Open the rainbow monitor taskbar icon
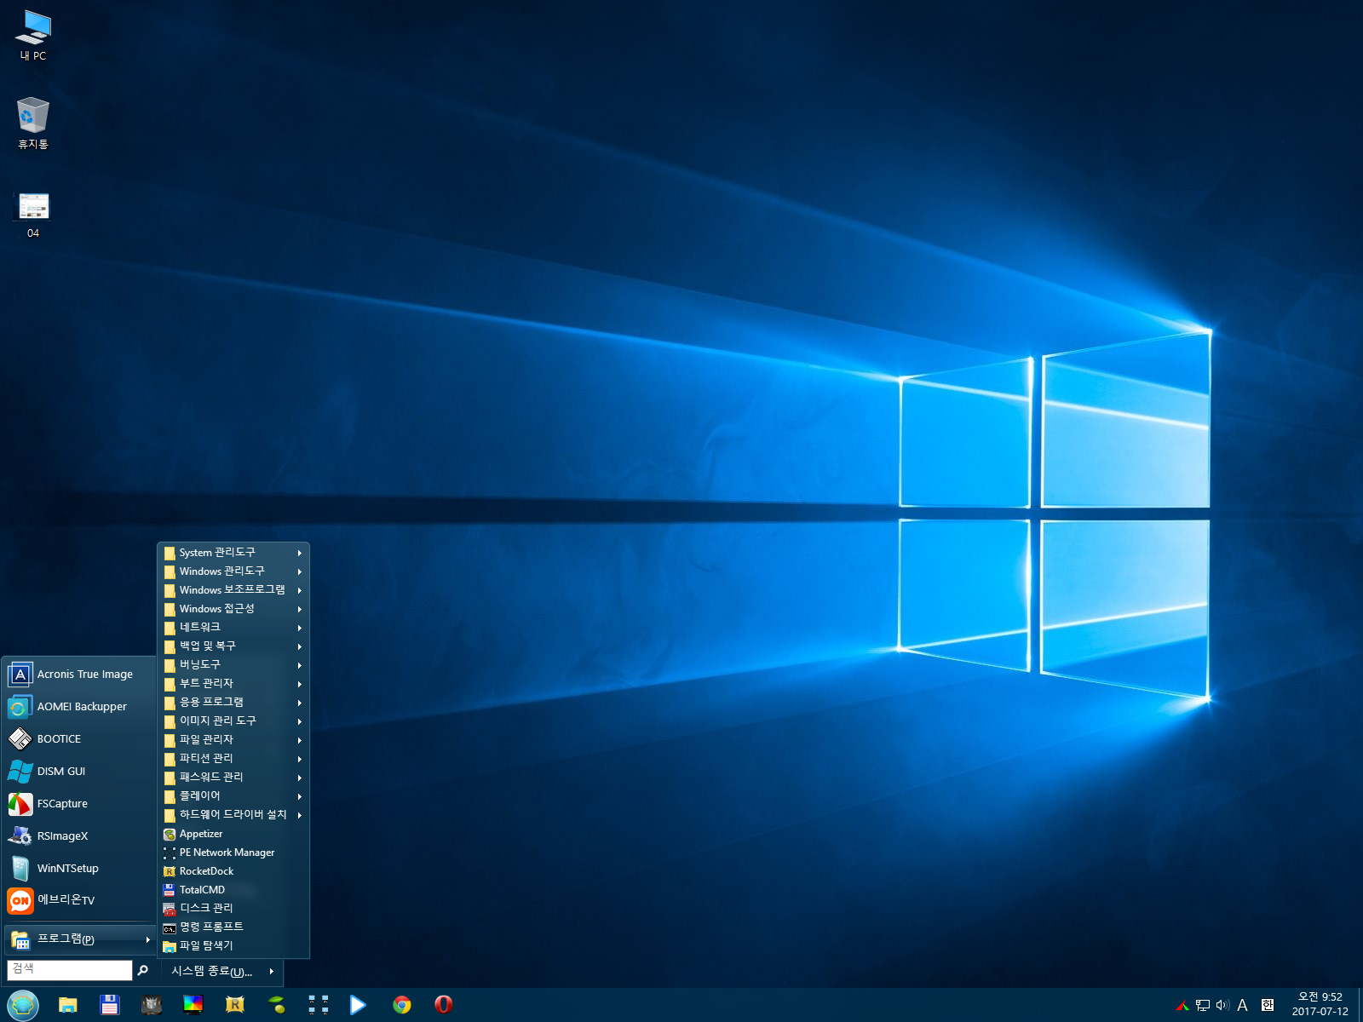Screen dimensions: 1363x1022 [x=193, y=1005]
